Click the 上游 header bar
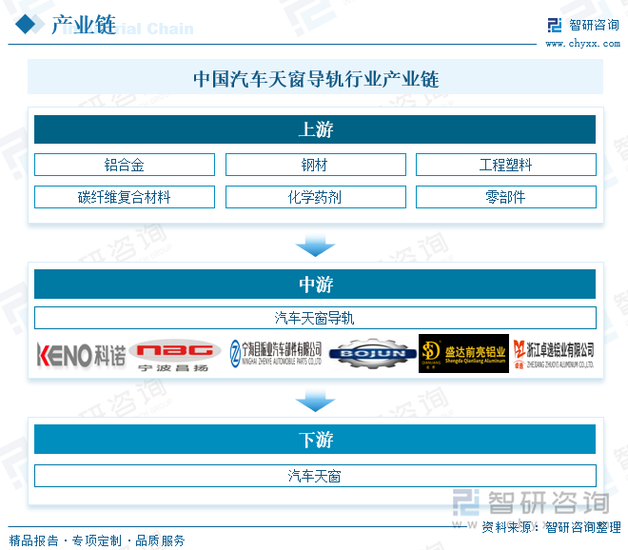The width and height of the screenshot is (628, 550). click(x=315, y=129)
